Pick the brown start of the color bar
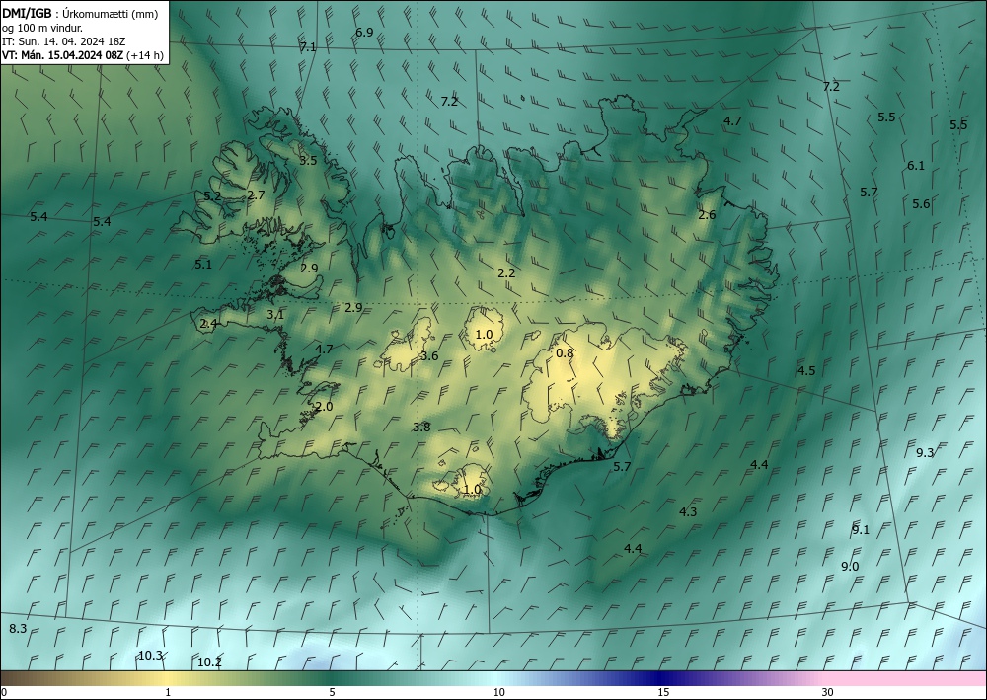The height and width of the screenshot is (700, 987). [x=19, y=678]
